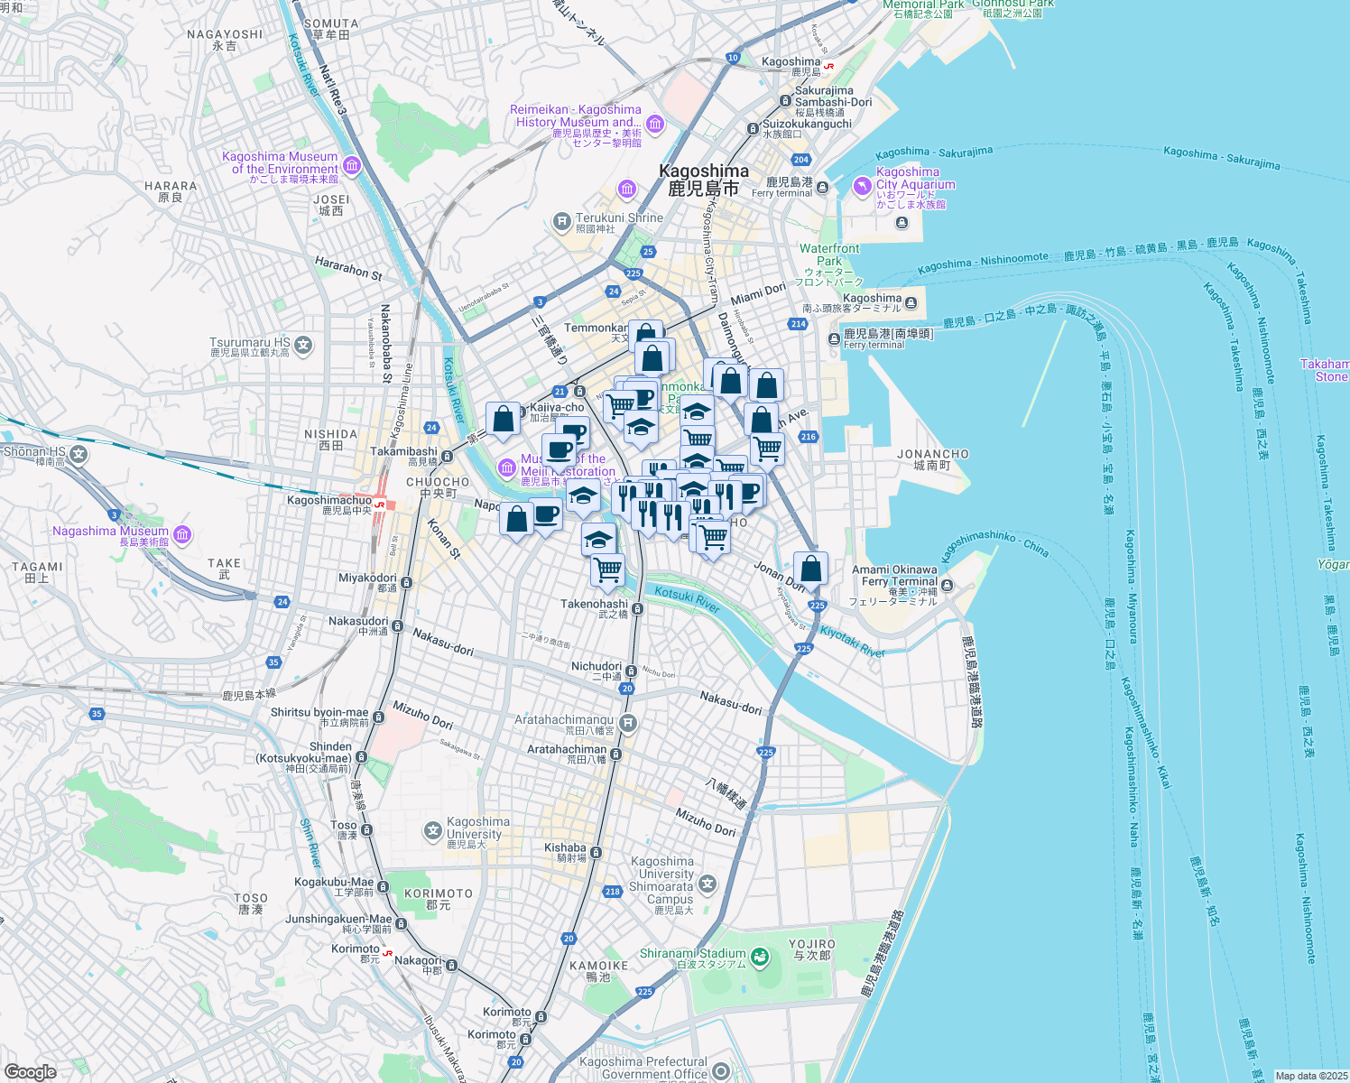Select the anchor icon by Kagoshima City Aquarium
The height and width of the screenshot is (1083, 1350).
[x=902, y=220]
